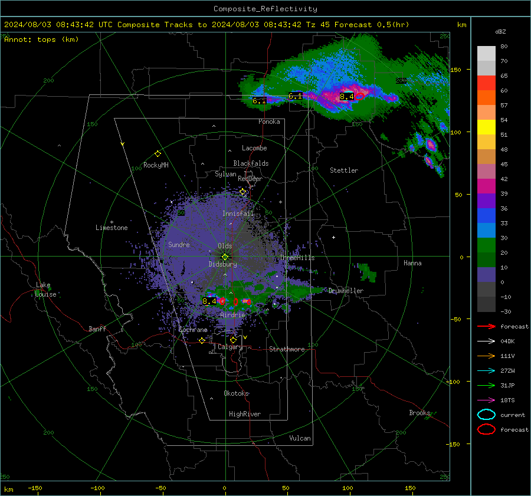Image resolution: width=531 pixels, height=496 pixels.
Task: Select the cyan 27ZW arrow legend icon
Action: pos(486,371)
